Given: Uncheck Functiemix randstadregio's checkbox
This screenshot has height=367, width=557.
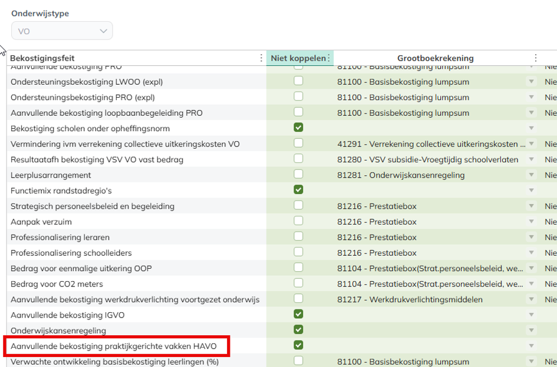Looking at the screenshot, I should coord(298,190).
